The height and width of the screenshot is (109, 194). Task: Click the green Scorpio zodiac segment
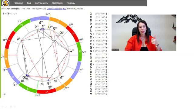coord(28,88)
